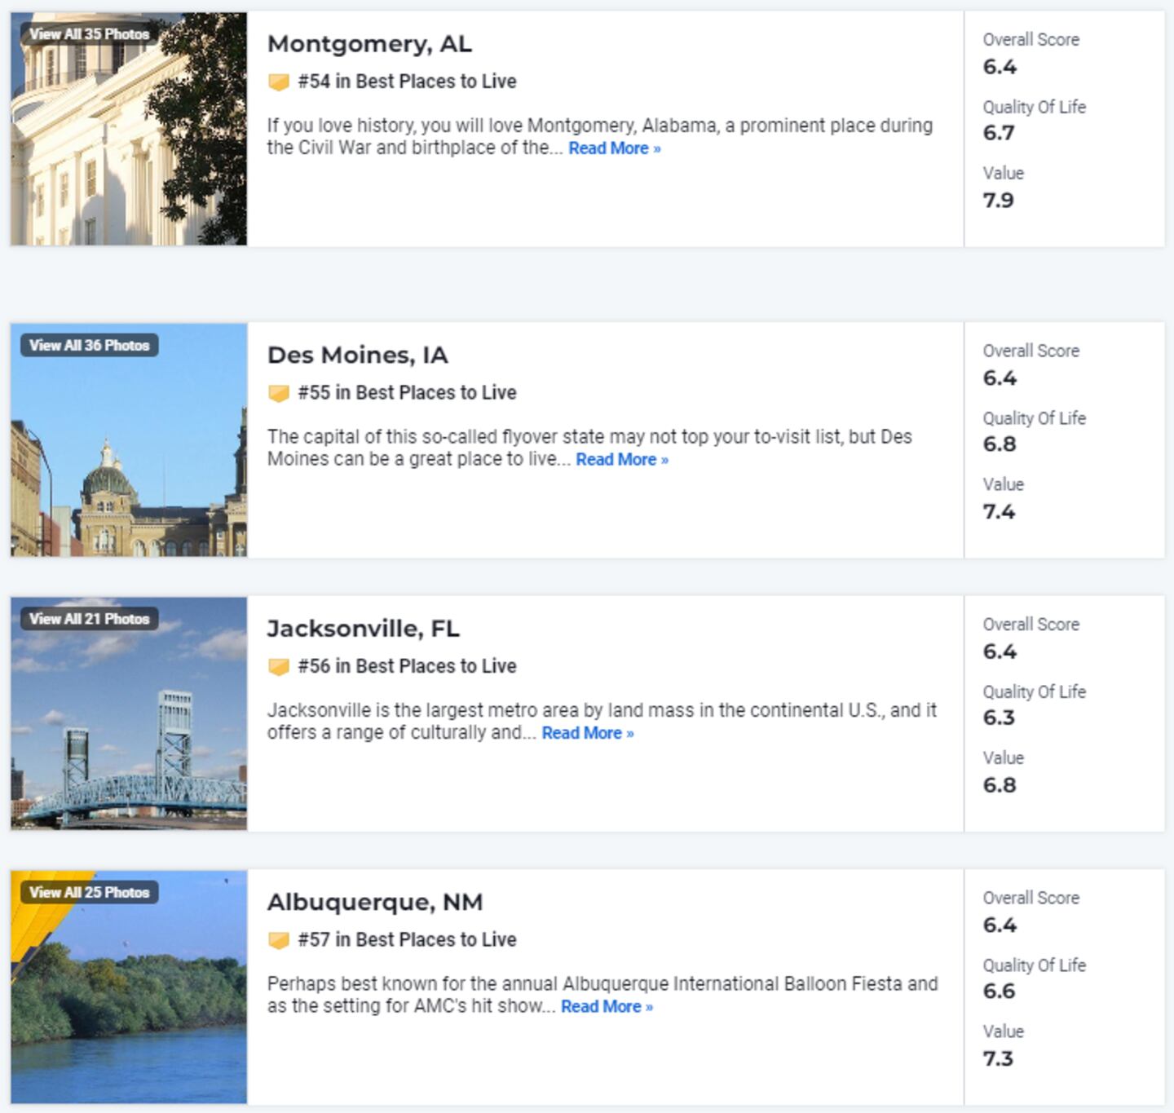
Task: Click the Overall Score label in Albuquerque card
Action: (x=1031, y=898)
